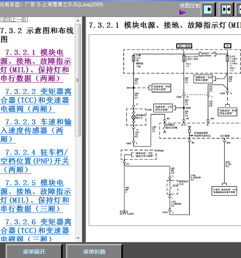Open section 7.3.2.1 模块电源 (两厢) link
The height and width of the screenshot is (258, 241).
pos(36,66)
